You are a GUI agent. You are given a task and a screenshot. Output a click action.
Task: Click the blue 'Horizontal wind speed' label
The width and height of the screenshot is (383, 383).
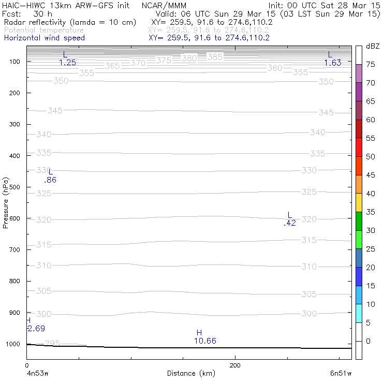point(45,38)
